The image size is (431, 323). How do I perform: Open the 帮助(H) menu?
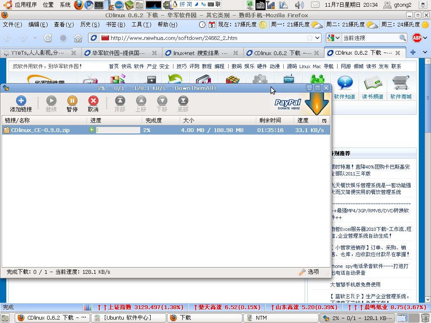point(168,25)
